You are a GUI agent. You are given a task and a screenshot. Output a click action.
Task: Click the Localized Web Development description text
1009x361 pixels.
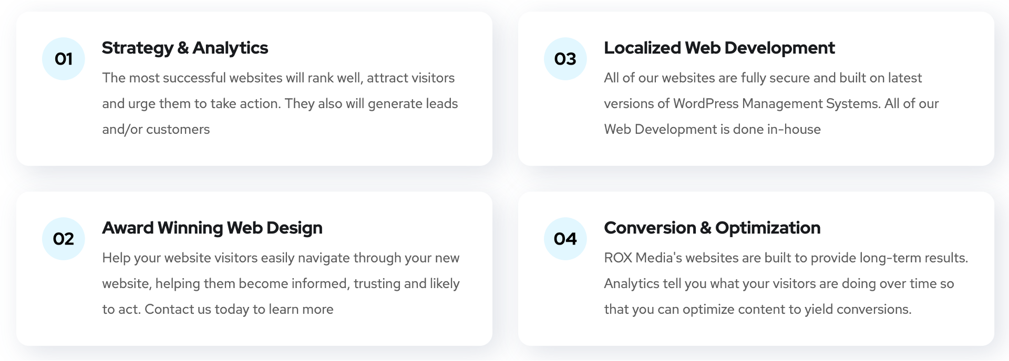(x=771, y=103)
